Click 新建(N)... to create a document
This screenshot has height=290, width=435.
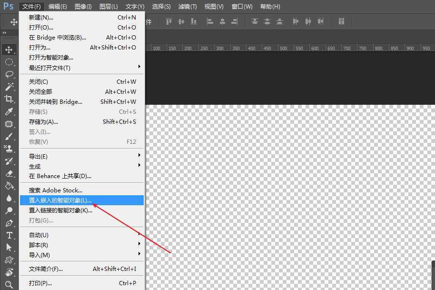point(41,18)
